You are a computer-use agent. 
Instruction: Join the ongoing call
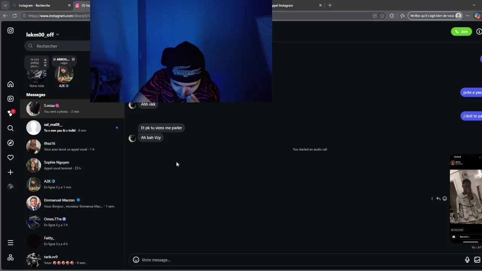pos(461,32)
